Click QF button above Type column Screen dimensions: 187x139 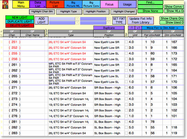click(x=71, y=31)
